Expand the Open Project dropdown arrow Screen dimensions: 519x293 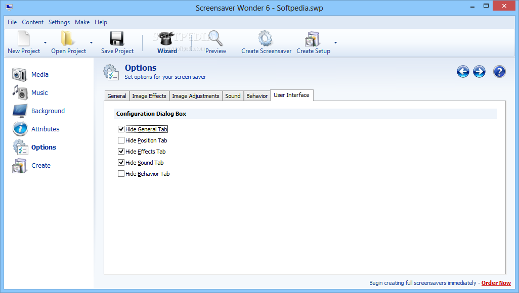(92, 42)
